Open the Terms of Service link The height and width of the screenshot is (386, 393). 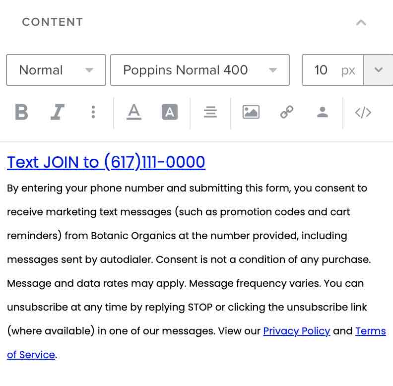click(x=370, y=331)
